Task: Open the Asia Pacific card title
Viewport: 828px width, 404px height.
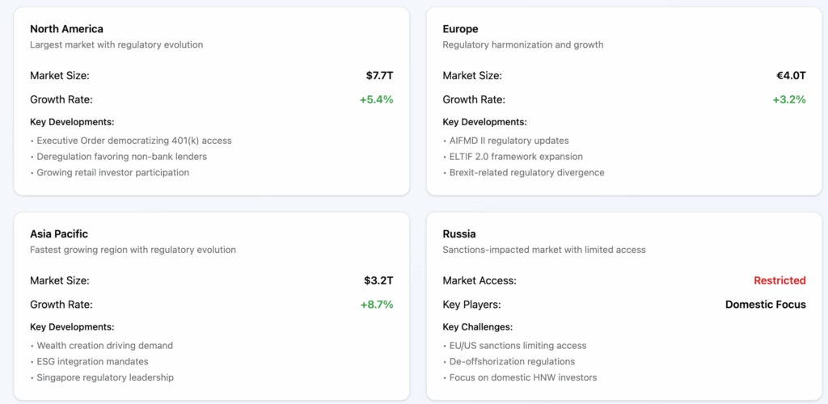Action: (x=59, y=234)
